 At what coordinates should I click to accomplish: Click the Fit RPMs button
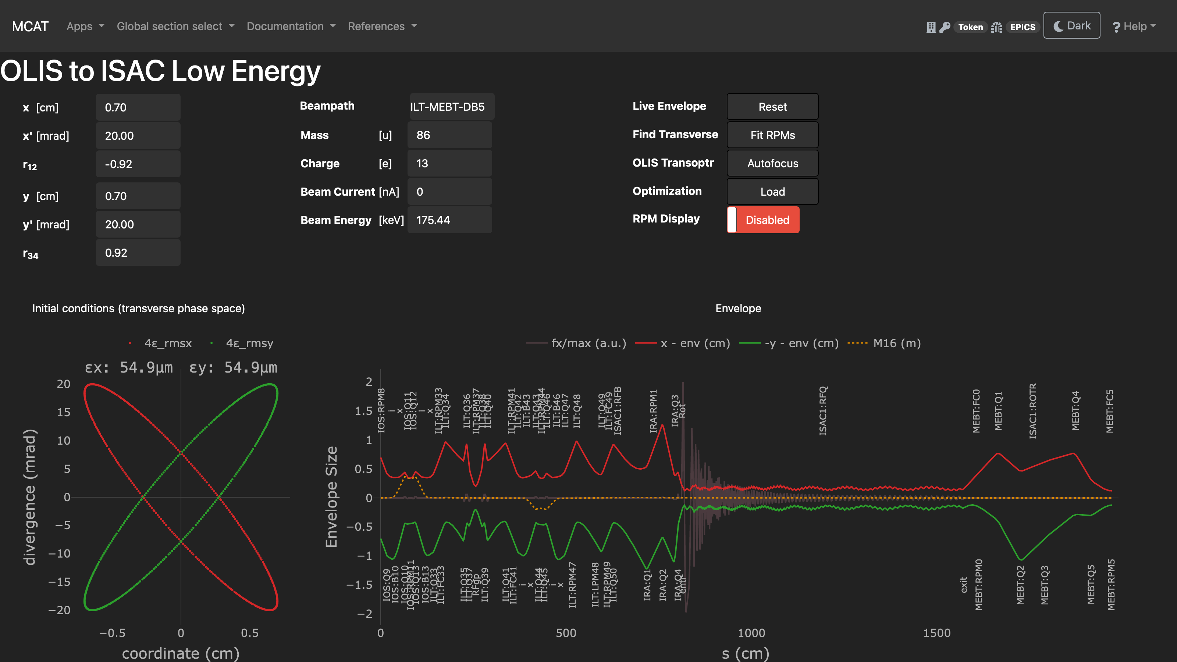pos(773,135)
